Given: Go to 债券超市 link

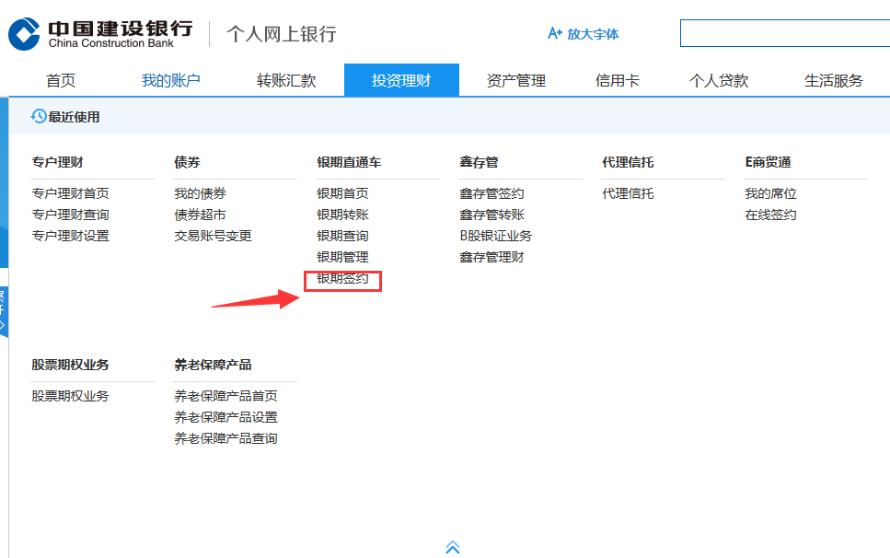Looking at the screenshot, I should 200,215.
